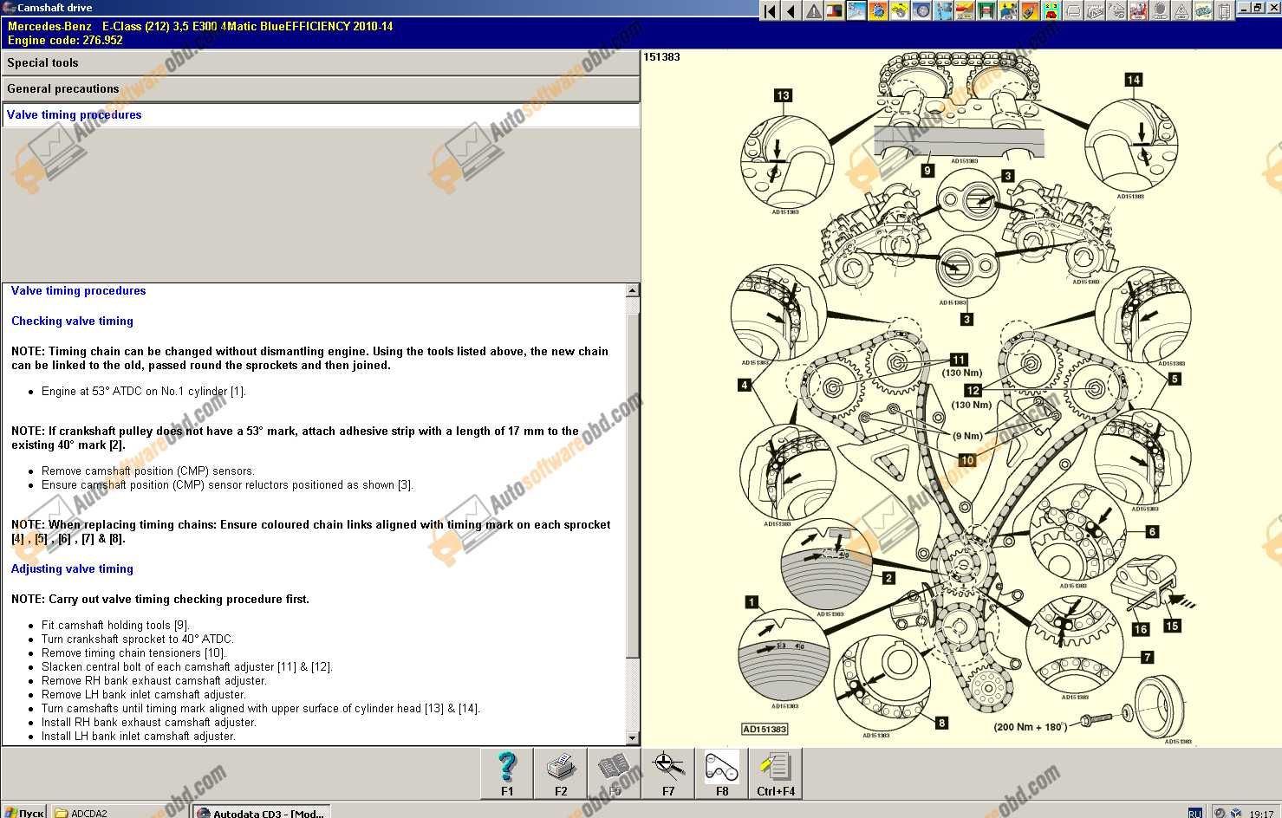Select the Valve timing procedures section
This screenshot has width=1282, height=818.
[x=321, y=114]
